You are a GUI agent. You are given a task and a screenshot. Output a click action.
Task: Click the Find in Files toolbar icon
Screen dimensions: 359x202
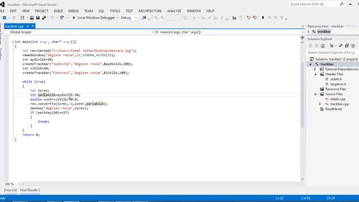coord(144,17)
